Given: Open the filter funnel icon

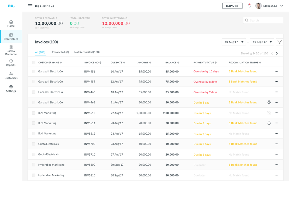Looking at the screenshot, I should pyautogui.click(x=279, y=42).
